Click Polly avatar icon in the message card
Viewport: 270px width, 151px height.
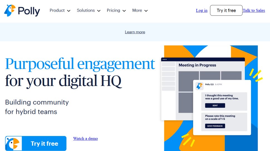(199, 86)
